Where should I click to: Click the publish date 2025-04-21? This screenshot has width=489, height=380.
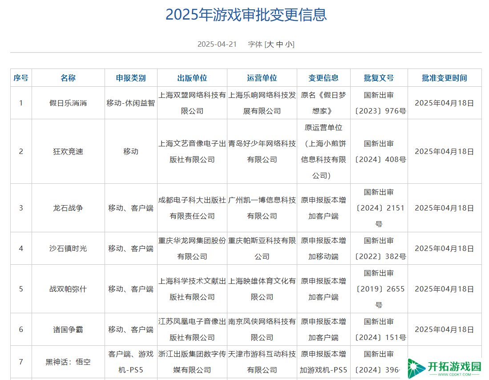click(x=217, y=44)
